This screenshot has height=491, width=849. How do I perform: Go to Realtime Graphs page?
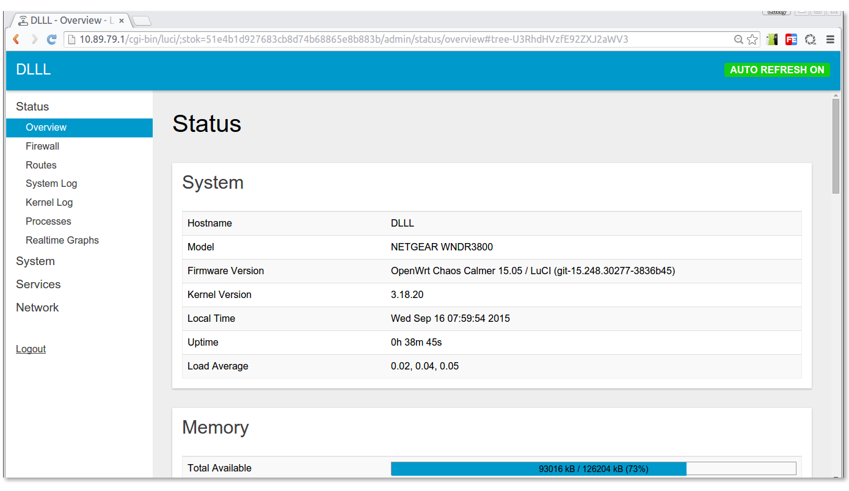tap(62, 241)
